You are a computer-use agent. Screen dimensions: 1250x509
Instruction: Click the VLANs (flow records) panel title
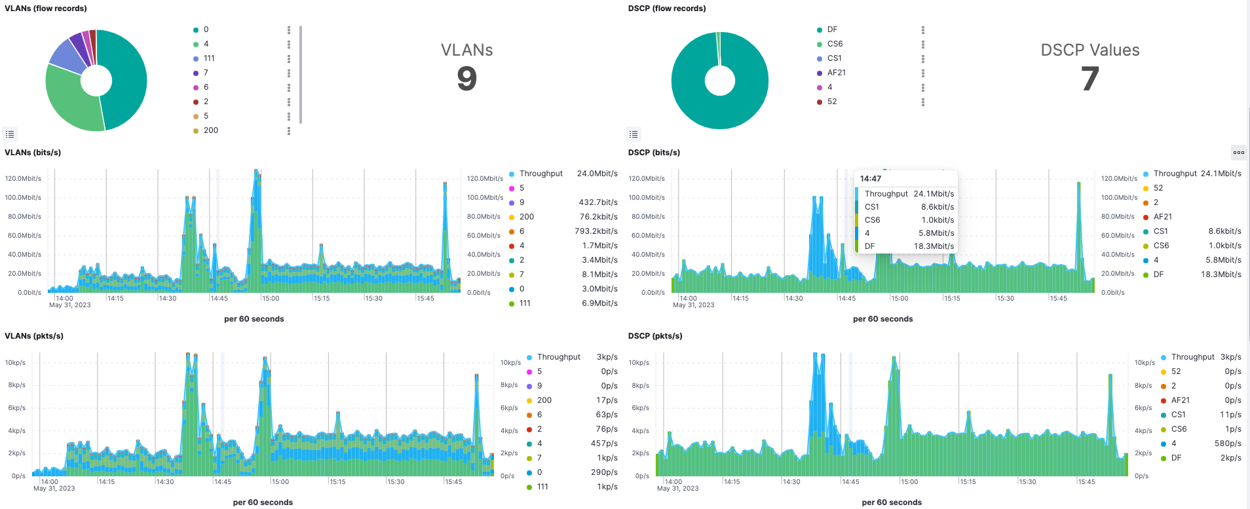click(x=46, y=9)
